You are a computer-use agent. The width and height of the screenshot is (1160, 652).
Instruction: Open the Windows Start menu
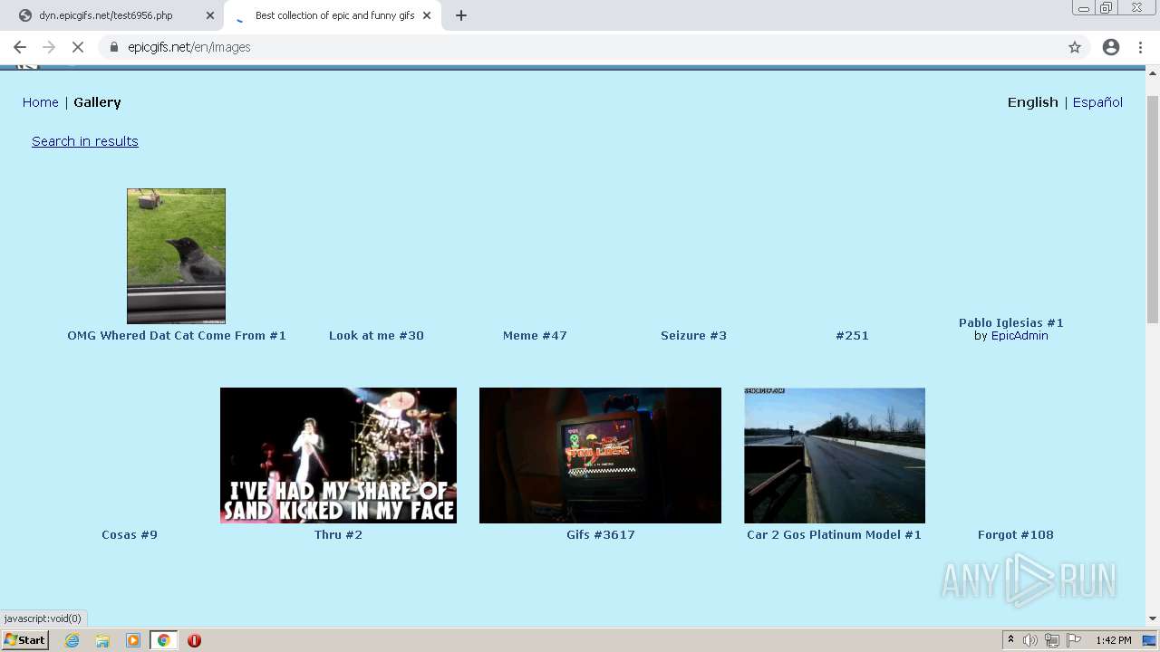[25, 640]
